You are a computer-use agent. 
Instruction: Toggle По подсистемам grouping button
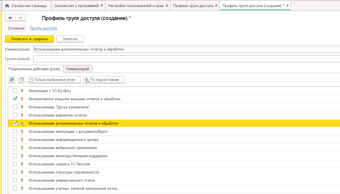pos(104,80)
